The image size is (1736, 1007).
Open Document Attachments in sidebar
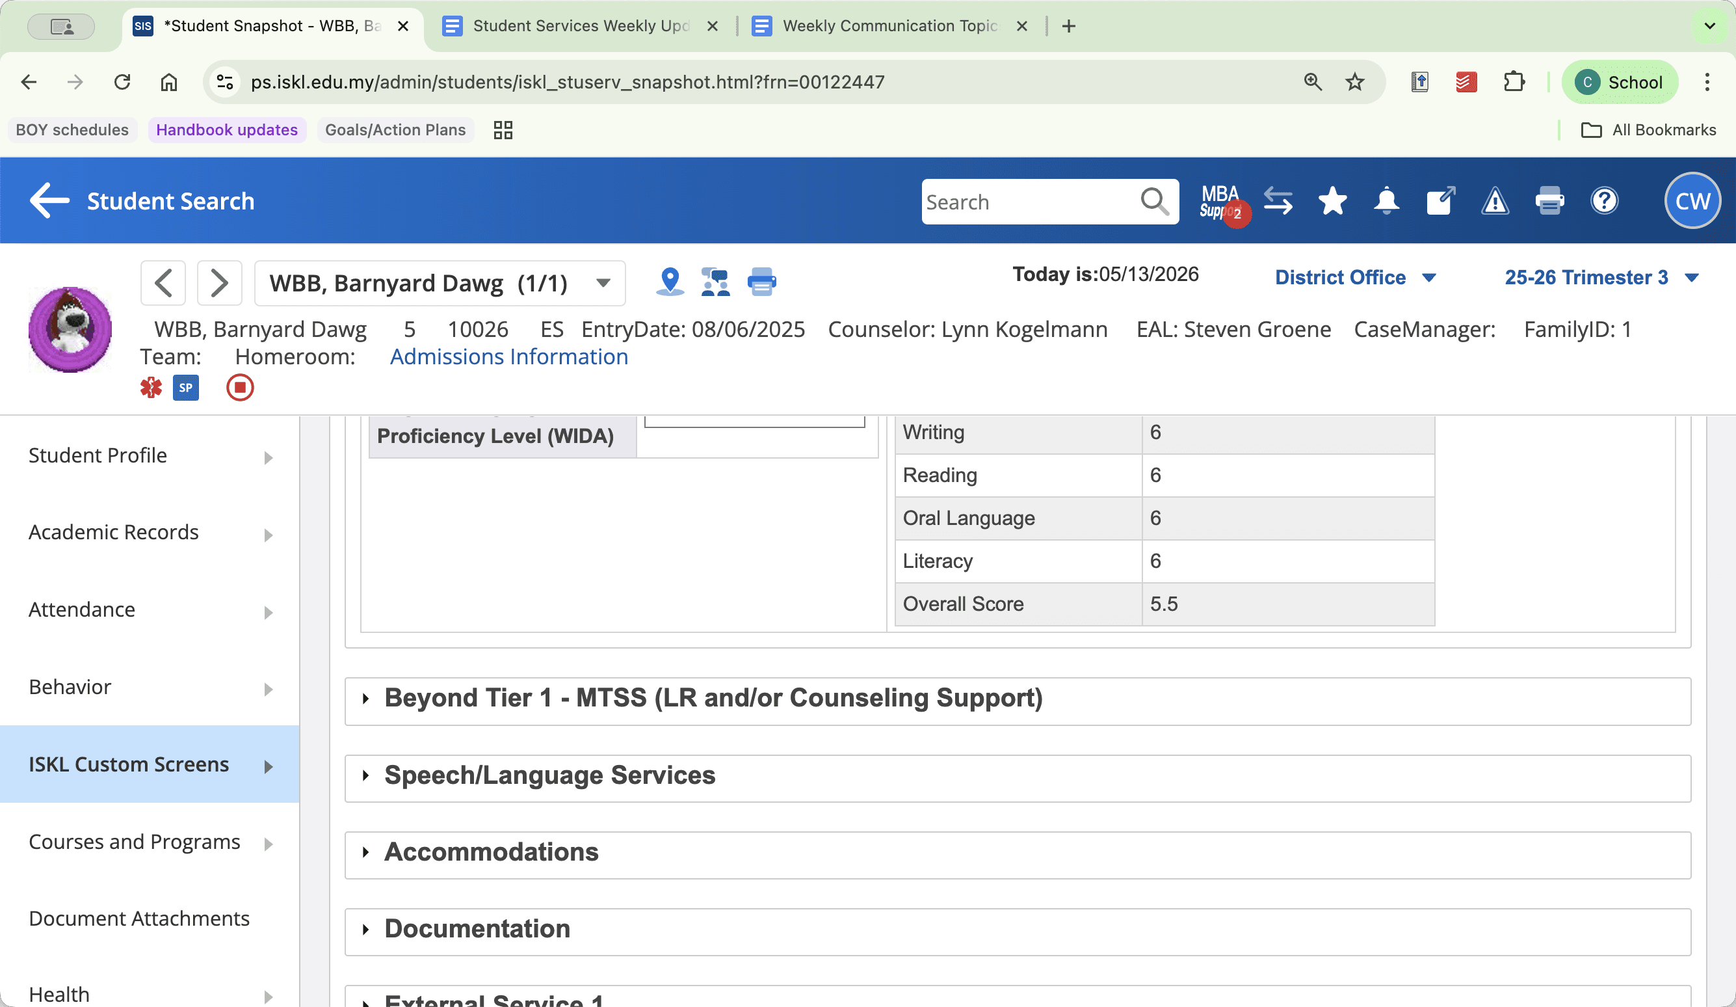[x=150, y=919]
